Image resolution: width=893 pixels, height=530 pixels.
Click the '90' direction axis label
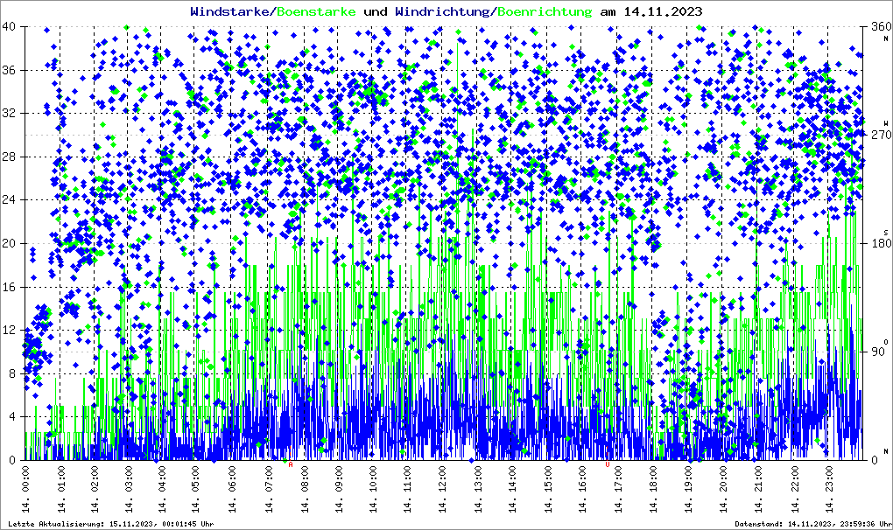click(x=877, y=352)
